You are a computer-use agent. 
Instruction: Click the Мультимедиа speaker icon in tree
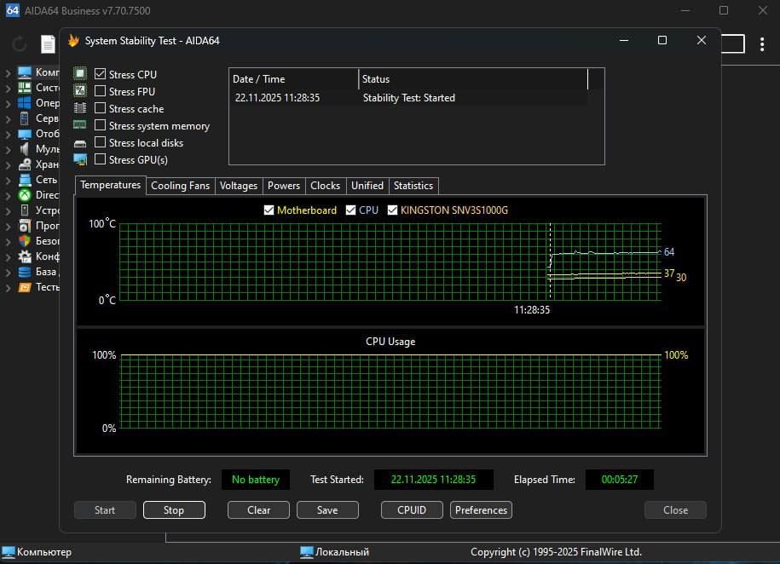tap(25, 149)
